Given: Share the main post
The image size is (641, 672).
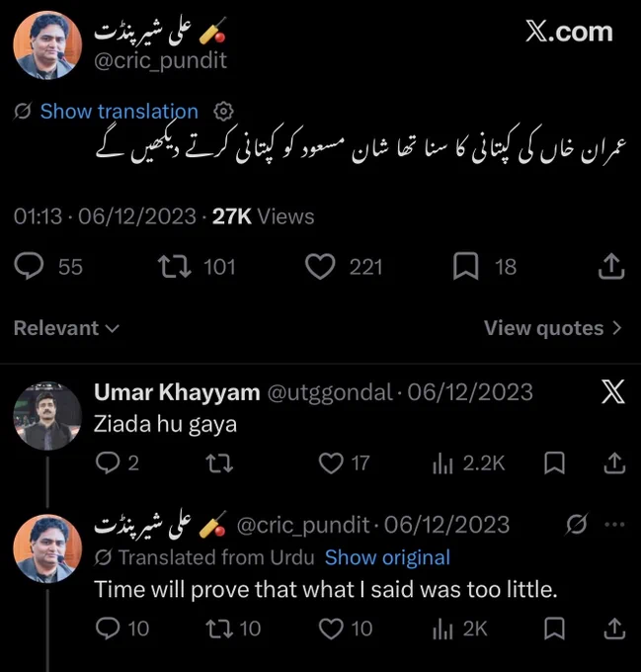Looking at the screenshot, I should coord(611,266).
